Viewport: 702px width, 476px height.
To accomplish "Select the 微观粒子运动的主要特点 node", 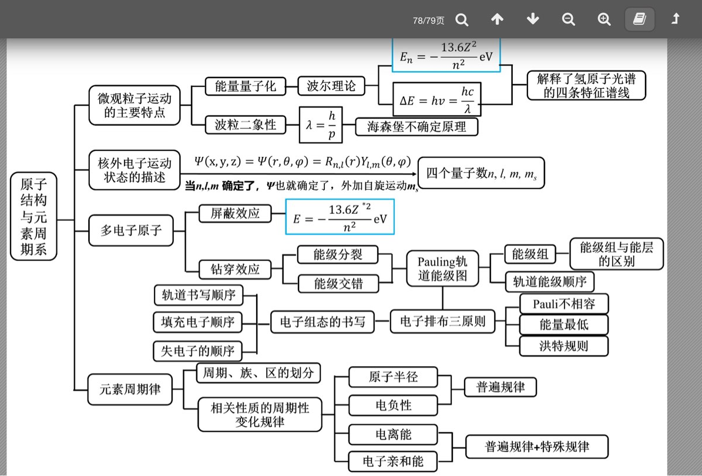I will tap(135, 105).
